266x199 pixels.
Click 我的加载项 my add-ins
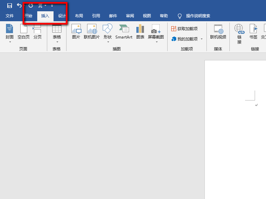click(184, 39)
